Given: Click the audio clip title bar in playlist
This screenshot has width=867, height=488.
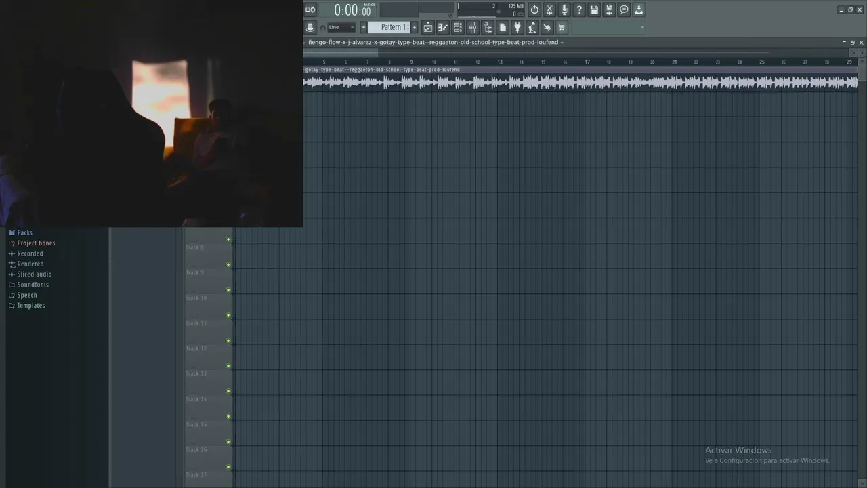Looking at the screenshot, I should point(580,70).
